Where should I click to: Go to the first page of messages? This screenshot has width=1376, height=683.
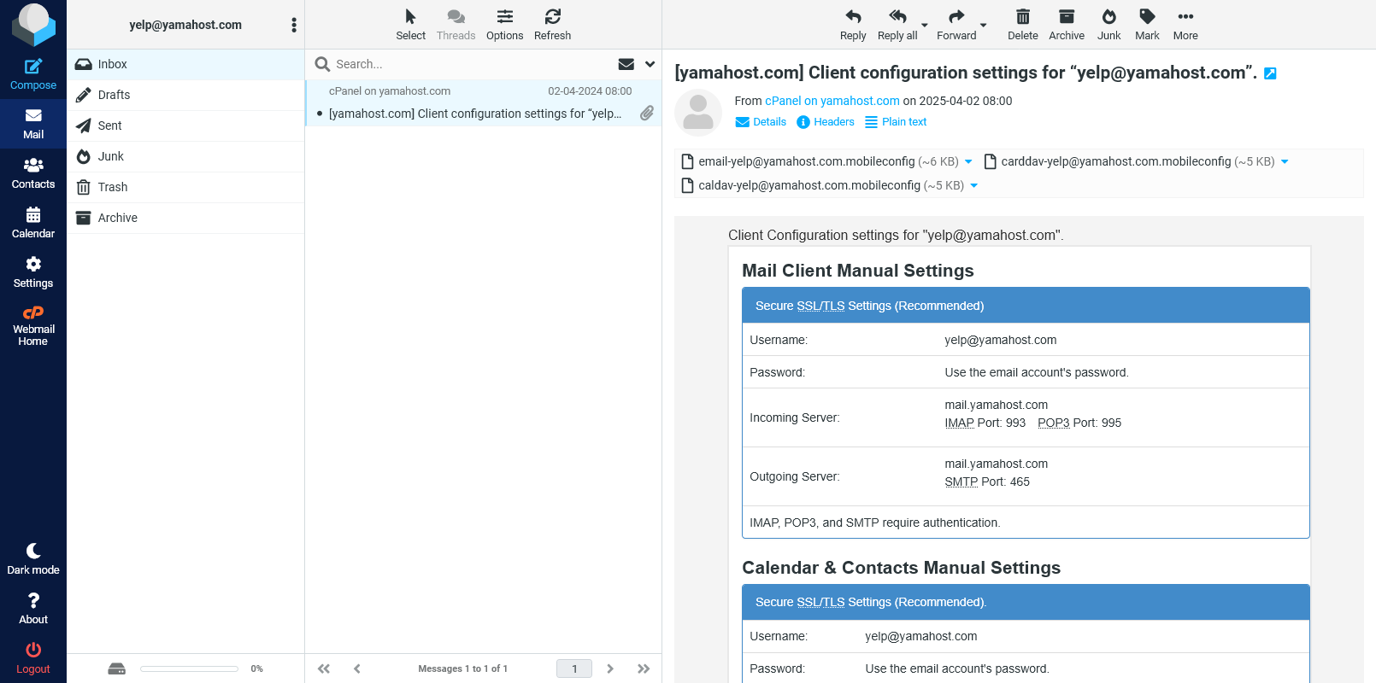(324, 668)
